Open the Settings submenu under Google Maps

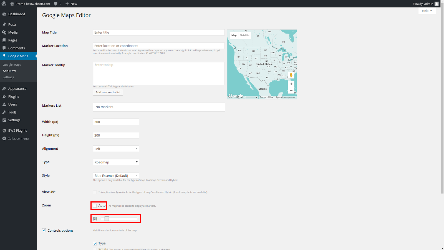[8, 77]
